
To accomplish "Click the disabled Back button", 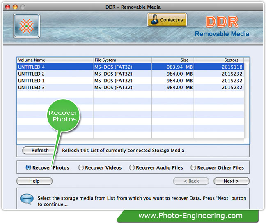I will click(191, 181).
